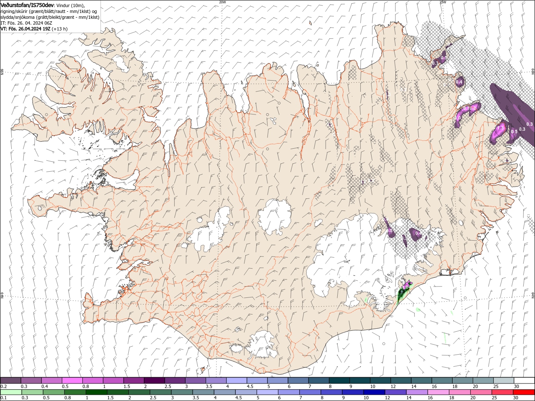Select white upper legend swatch after 30
Screen dimensions: 535x401
[524, 380]
